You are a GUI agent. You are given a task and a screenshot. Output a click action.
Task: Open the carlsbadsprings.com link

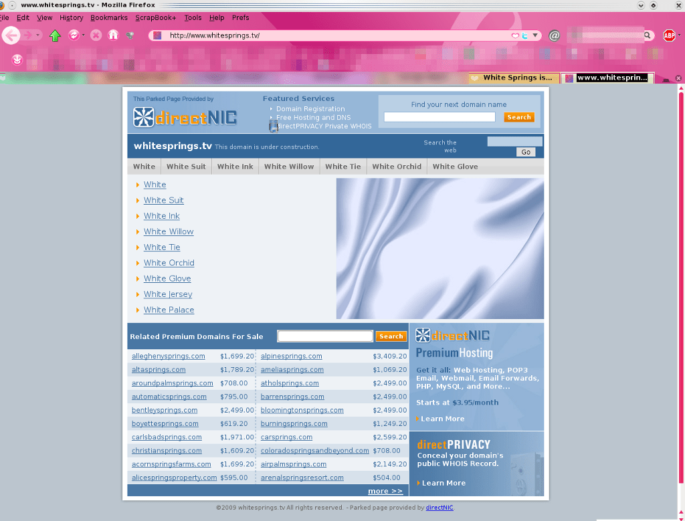(167, 437)
